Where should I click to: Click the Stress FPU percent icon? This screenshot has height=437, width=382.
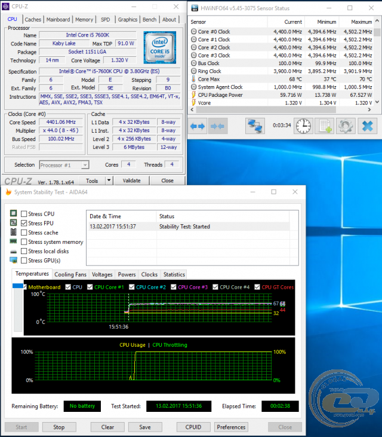(13, 222)
